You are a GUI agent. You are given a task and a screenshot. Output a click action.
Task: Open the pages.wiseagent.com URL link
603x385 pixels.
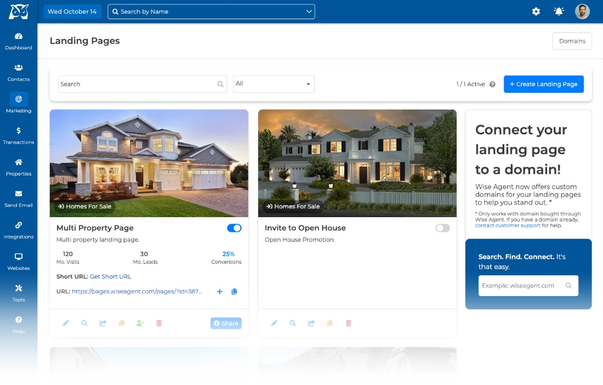137,292
